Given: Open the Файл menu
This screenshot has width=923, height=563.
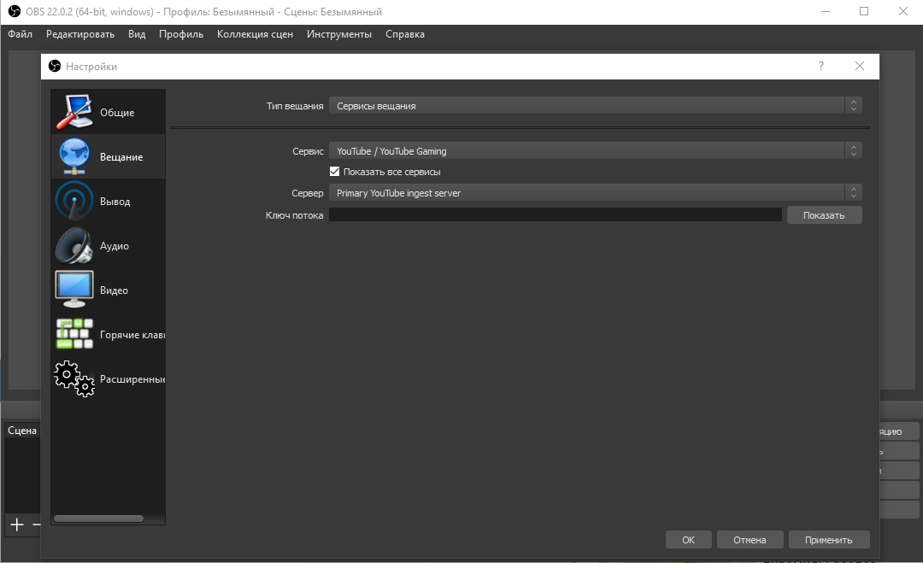Looking at the screenshot, I should [x=20, y=34].
